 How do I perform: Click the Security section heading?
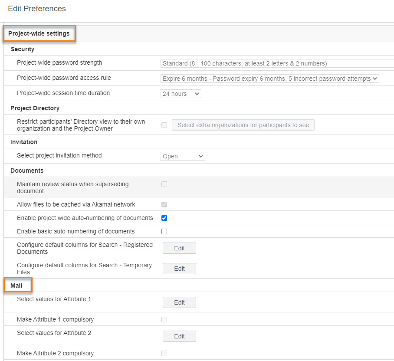23,49
